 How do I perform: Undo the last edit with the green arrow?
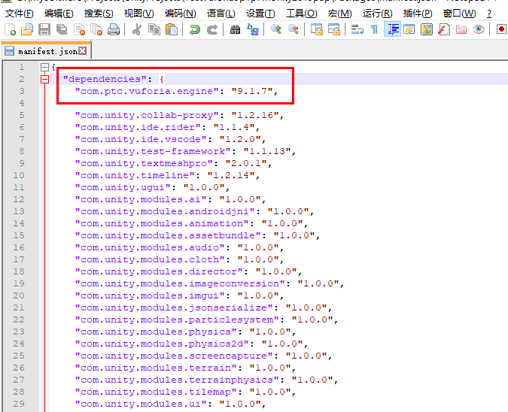point(195,30)
